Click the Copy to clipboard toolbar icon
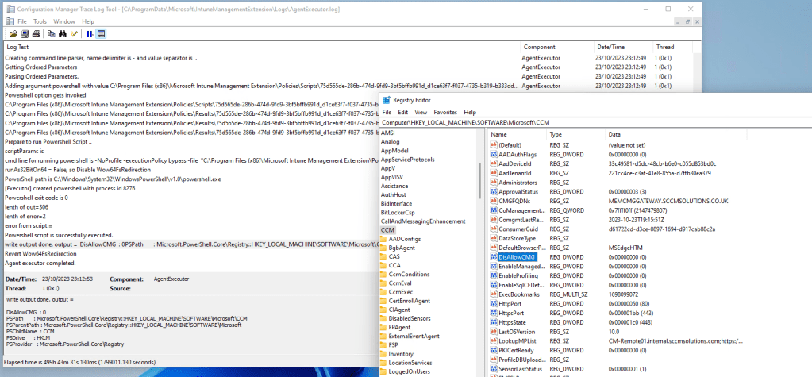The height and width of the screenshot is (377, 812). click(x=52, y=34)
